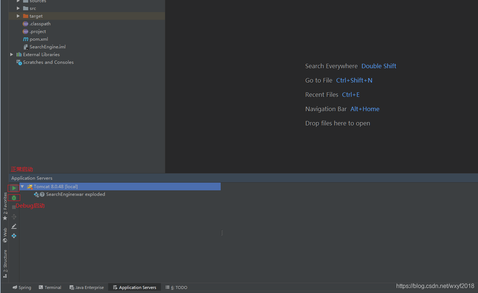Image resolution: width=478 pixels, height=293 pixels.
Task: Open the 7: Structure side tab
Action: coord(5,264)
